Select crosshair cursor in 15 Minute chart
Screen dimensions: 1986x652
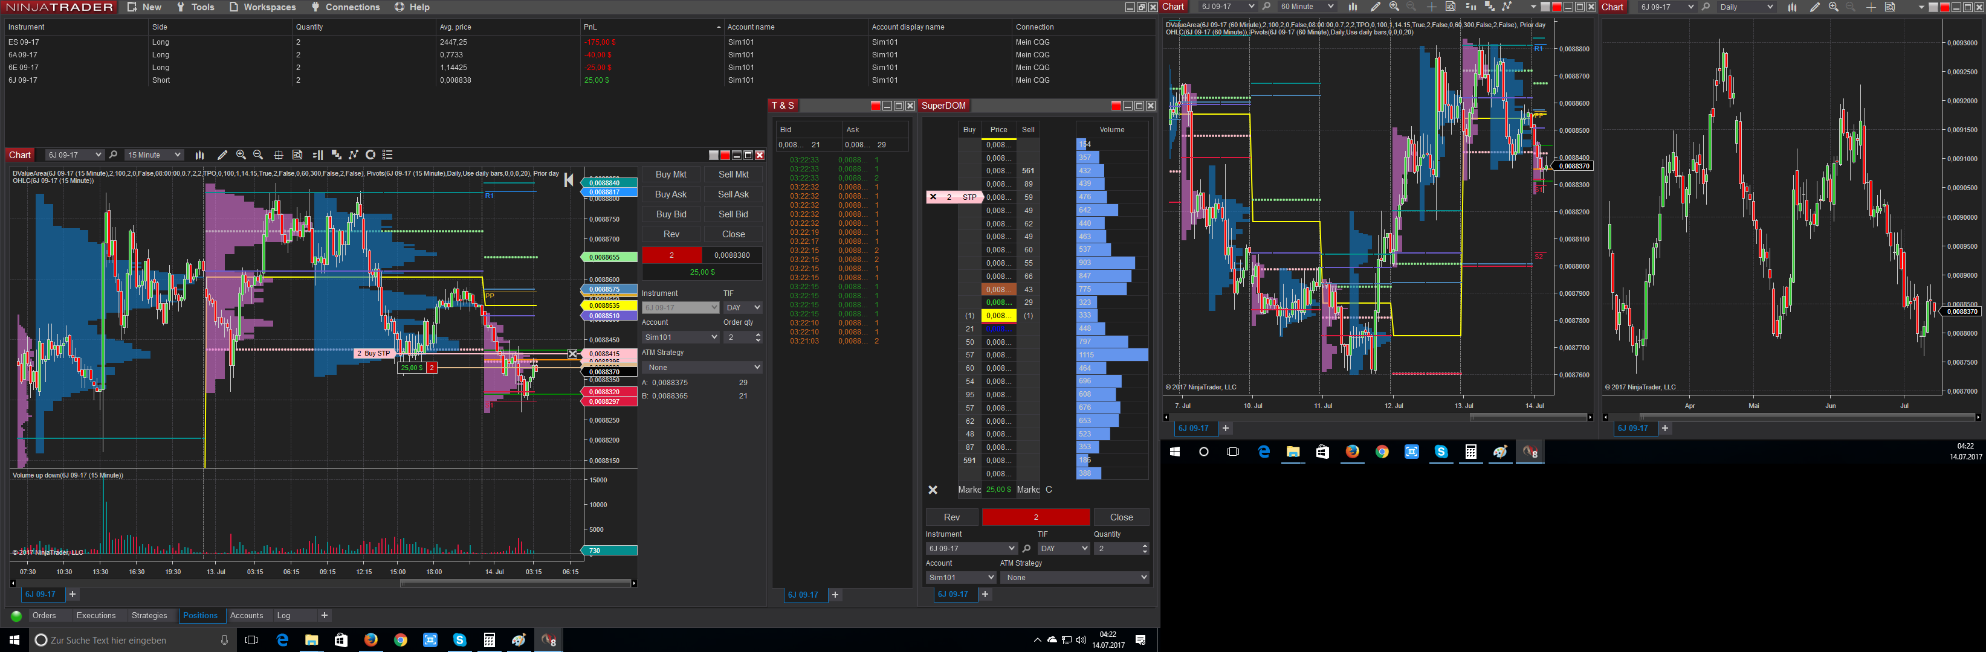(278, 155)
